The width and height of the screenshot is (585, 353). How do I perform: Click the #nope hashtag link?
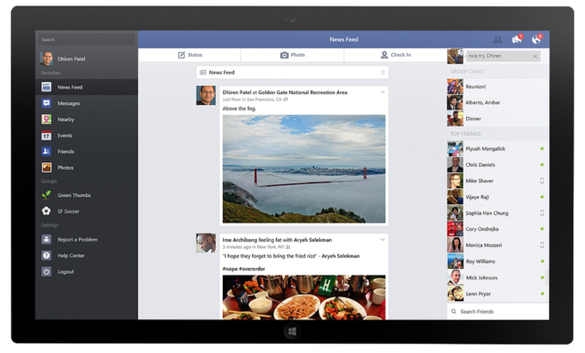tap(229, 269)
